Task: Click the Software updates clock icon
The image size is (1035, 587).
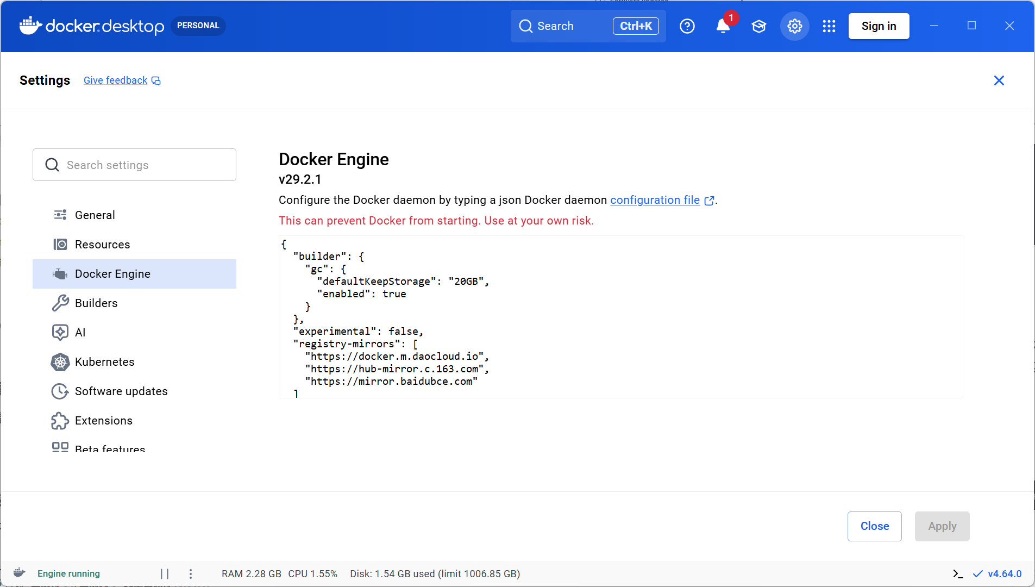Action: tap(60, 391)
